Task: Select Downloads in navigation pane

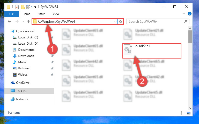Action: pos(26,56)
